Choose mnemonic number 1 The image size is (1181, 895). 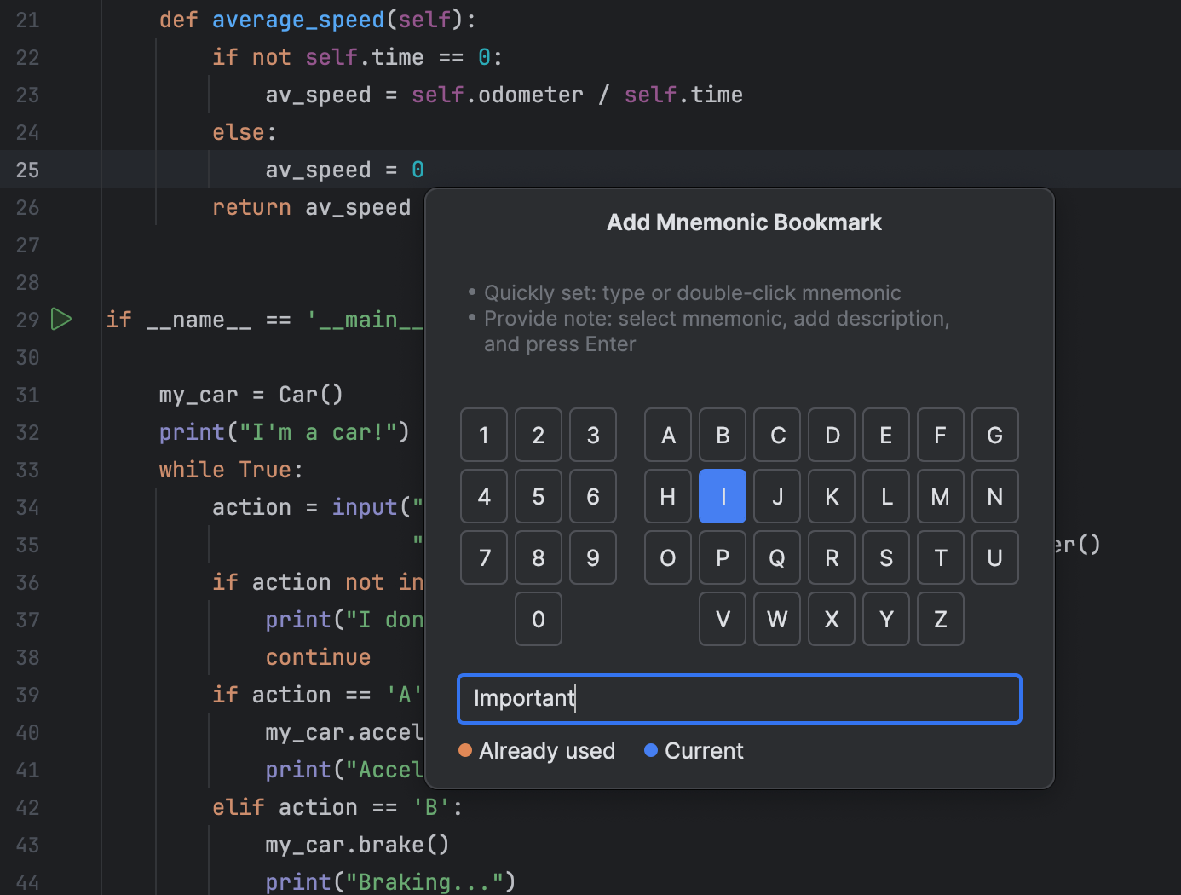point(483,435)
